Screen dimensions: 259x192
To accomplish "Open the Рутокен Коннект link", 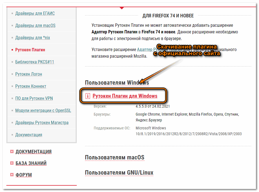I will tap(31, 86).
